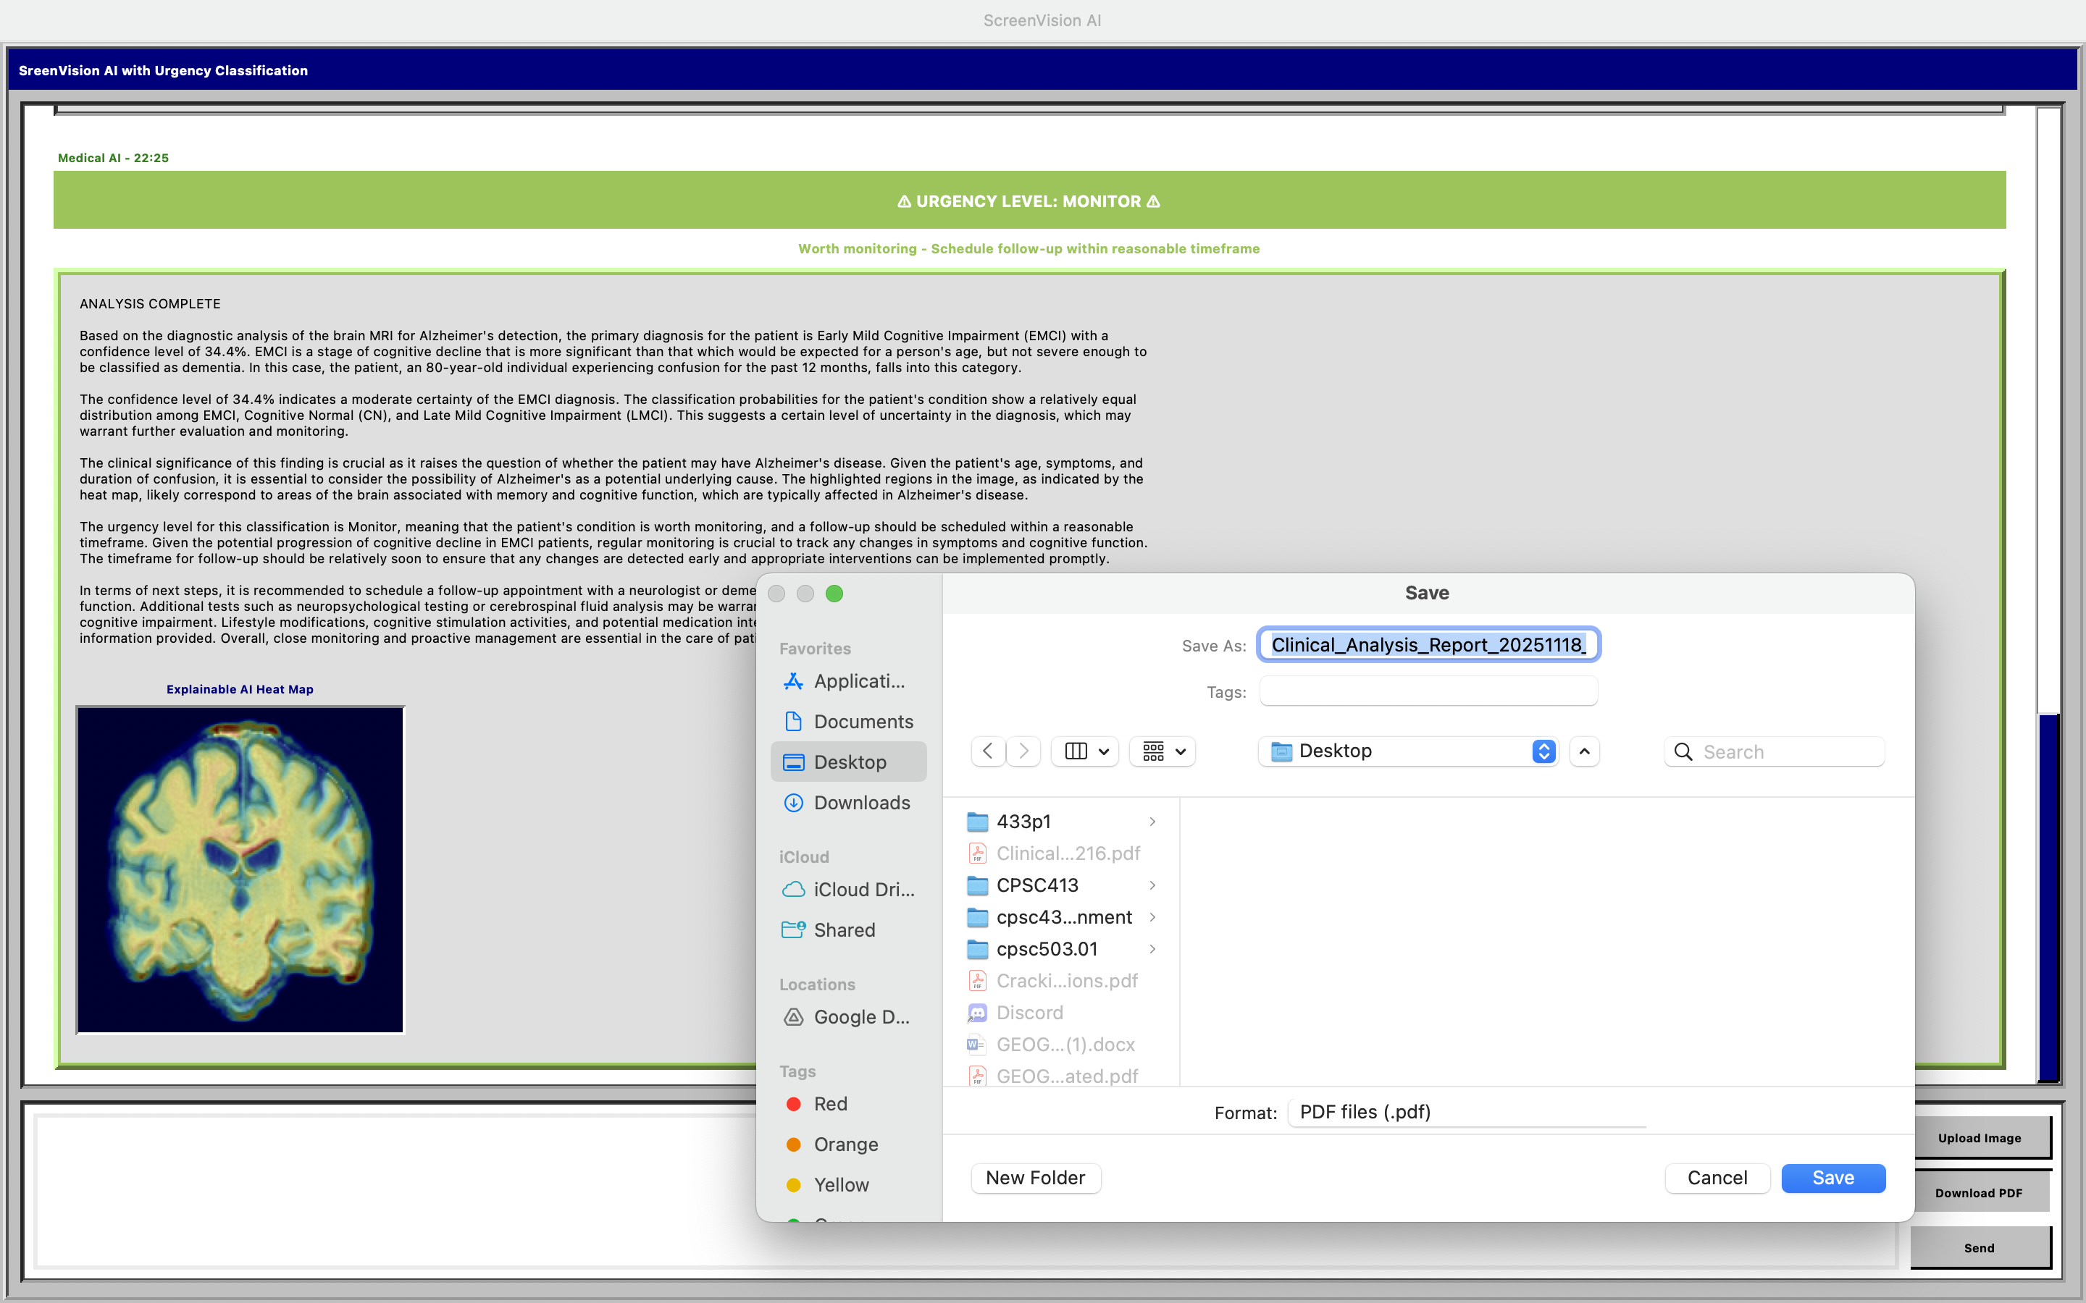
Task: Select Desktop in the Favorites sidebar
Action: [849, 761]
